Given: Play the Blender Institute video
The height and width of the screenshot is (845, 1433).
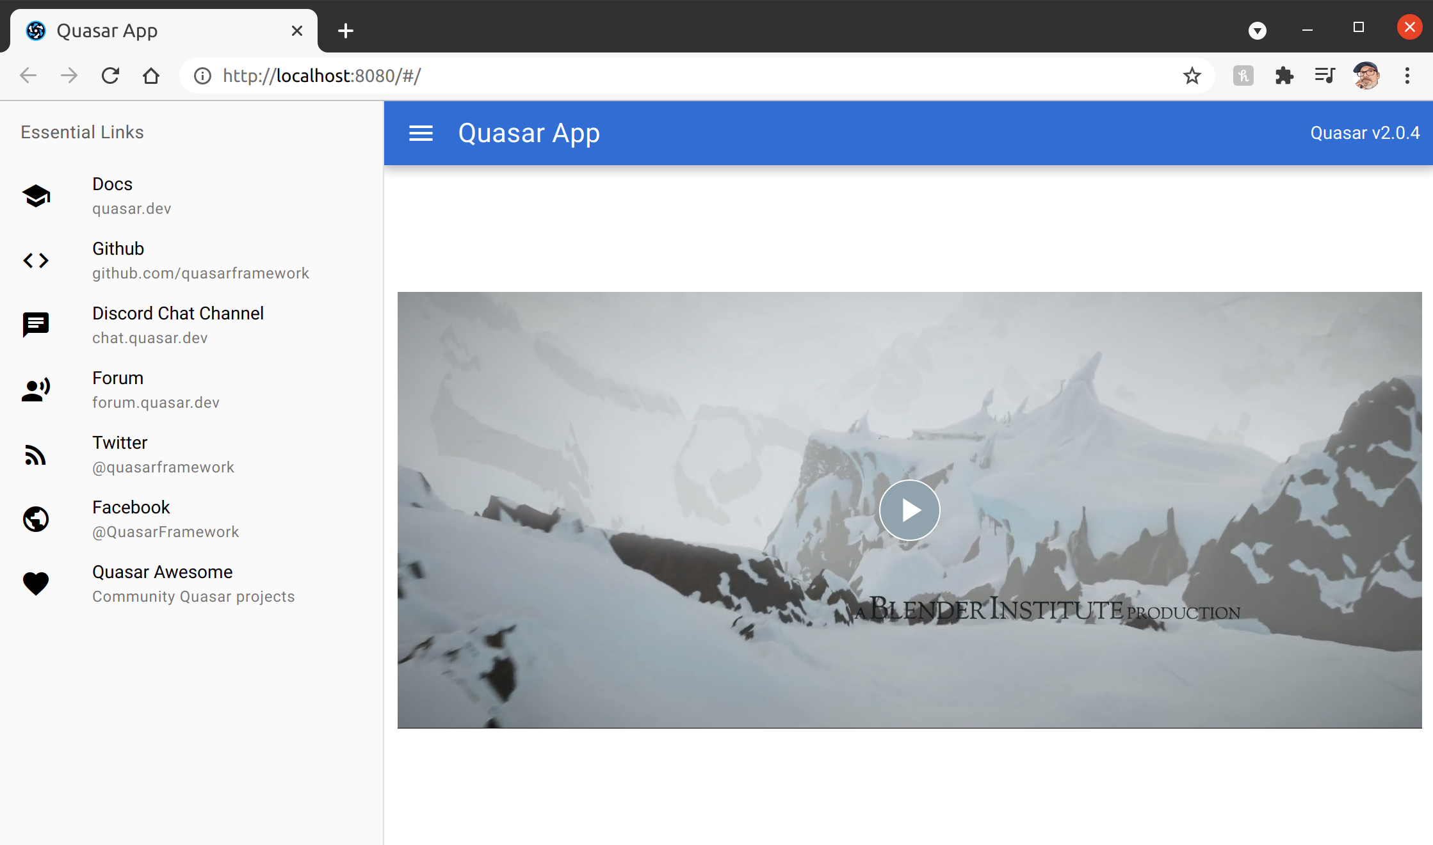Looking at the screenshot, I should [909, 510].
